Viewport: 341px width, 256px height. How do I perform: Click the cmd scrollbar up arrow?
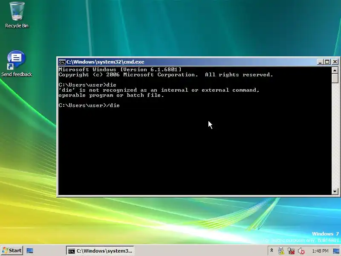pyautogui.click(x=335, y=70)
